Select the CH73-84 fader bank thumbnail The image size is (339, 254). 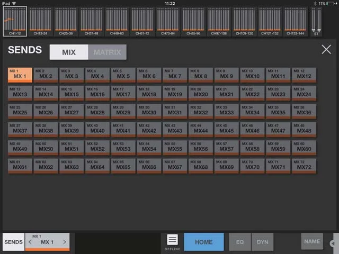pos(168,21)
